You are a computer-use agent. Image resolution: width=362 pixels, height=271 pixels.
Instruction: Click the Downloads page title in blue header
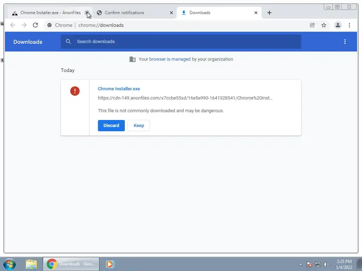(x=28, y=42)
